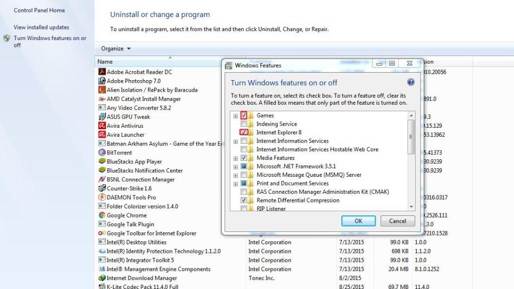The image size is (514, 289).
Task: Click the Counter-Strike 1.6 icon
Action: click(102, 188)
